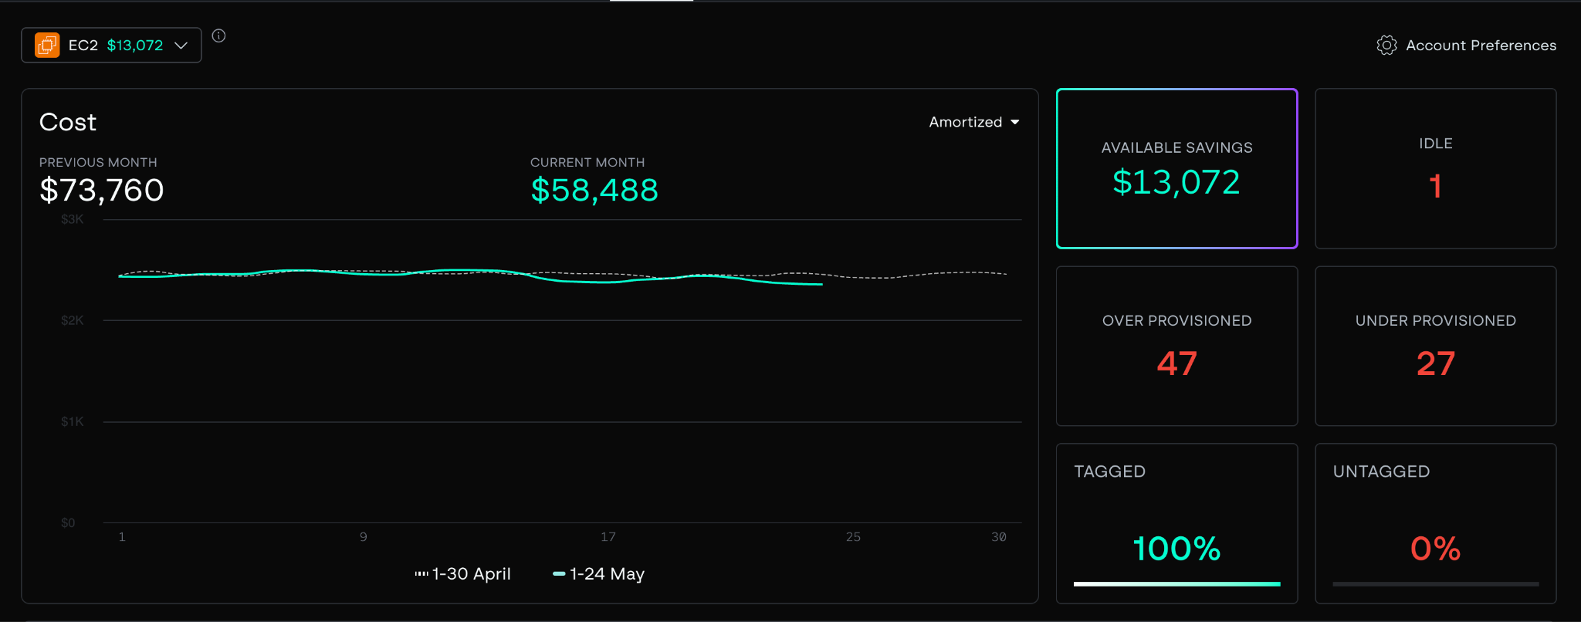1581x622 pixels.
Task: Open the Tagged 100% card
Action: (1176, 523)
